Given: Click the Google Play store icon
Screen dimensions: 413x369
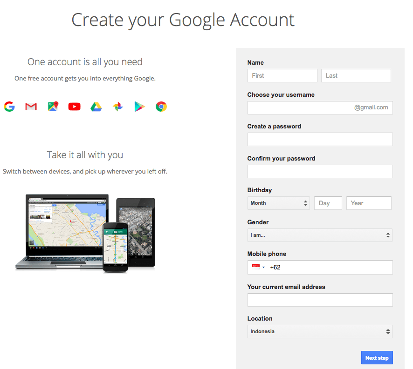Looking at the screenshot, I should (139, 107).
